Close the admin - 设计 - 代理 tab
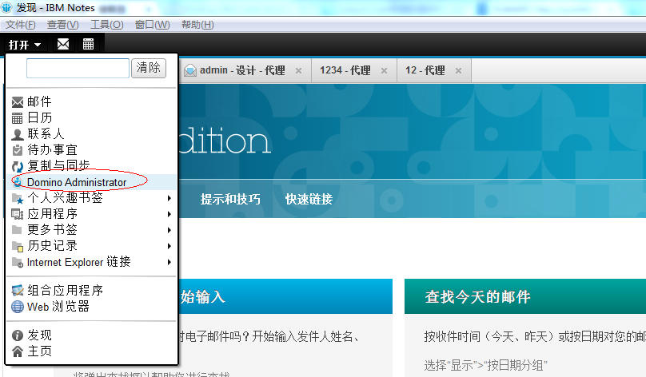The width and height of the screenshot is (646, 377). (299, 71)
